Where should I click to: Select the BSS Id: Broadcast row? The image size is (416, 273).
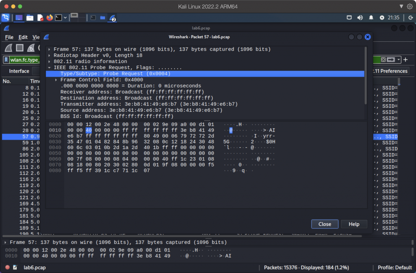tap(205, 116)
